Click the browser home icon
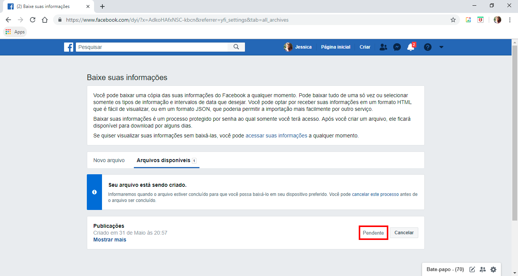 click(x=45, y=20)
